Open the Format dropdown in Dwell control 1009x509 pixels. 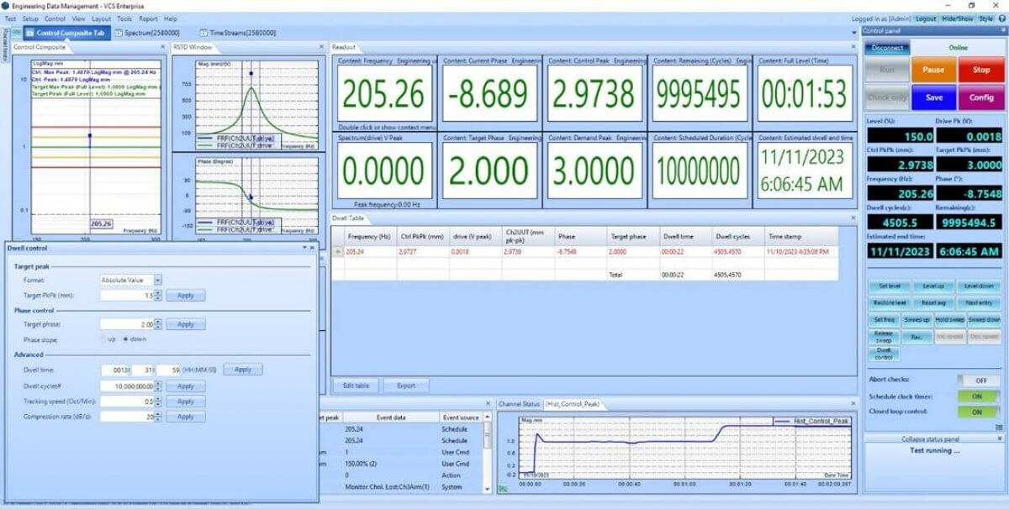coord(158,280)
